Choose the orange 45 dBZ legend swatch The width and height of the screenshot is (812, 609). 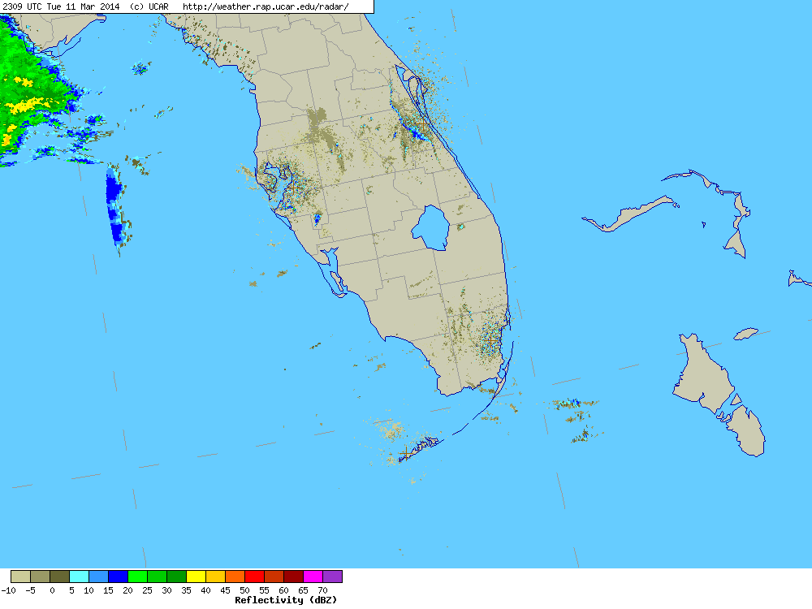(x=235, y=577)
